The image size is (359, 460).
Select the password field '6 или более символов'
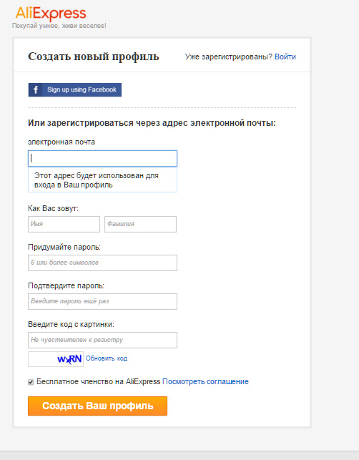(103, 263)
